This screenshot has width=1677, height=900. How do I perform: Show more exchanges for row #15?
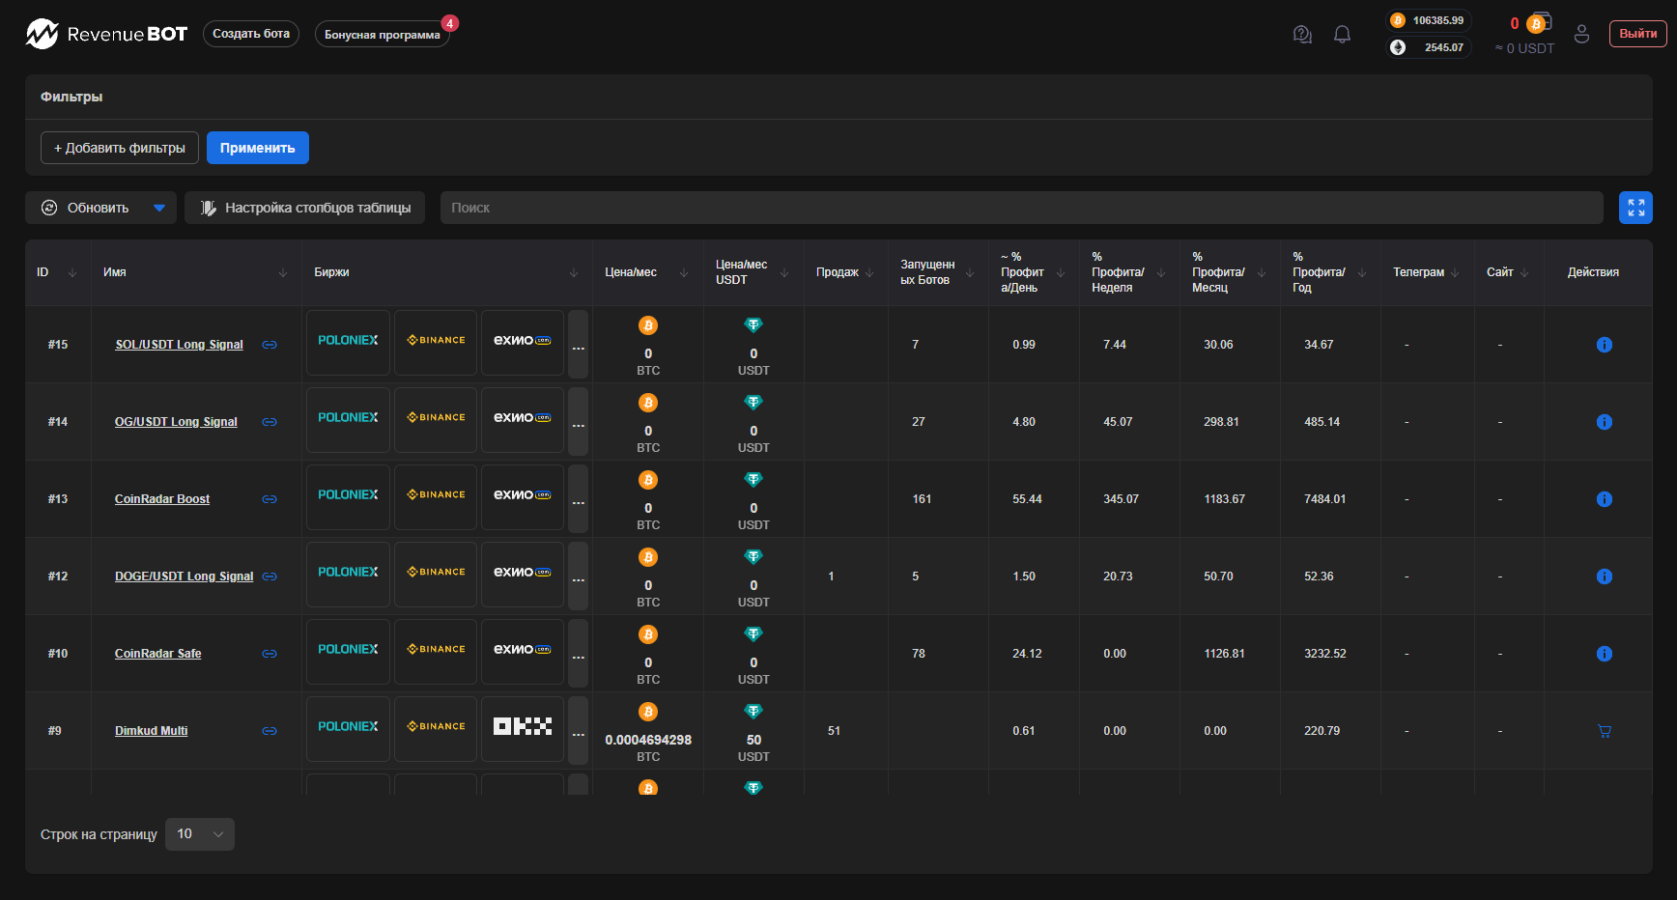pyautogui.click(x=578, y=345)
